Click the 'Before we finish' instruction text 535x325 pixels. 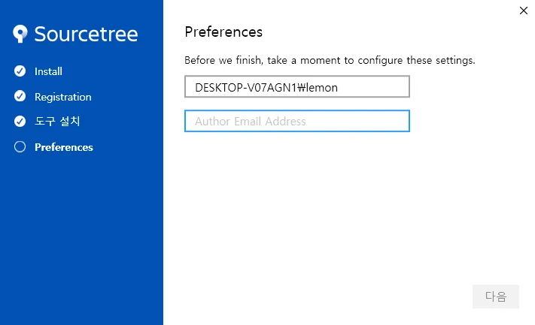[330, 60]
